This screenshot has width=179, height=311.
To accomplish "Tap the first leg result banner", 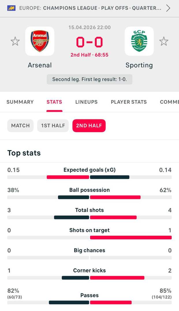I will [x=89, y=79].
